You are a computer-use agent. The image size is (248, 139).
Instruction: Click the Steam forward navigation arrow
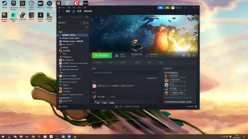pyautogui.click(x=63, y=11)
